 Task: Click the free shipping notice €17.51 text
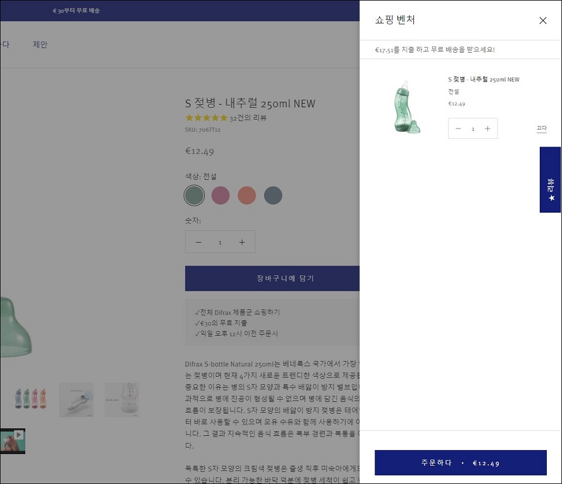[x=435, y=49]
